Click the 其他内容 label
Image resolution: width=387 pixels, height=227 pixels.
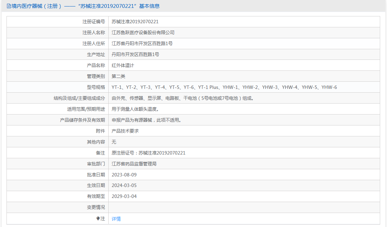[96, 142]
